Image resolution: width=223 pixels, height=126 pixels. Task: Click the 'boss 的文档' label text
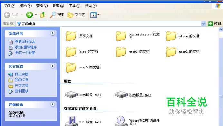tap(89, 52)
